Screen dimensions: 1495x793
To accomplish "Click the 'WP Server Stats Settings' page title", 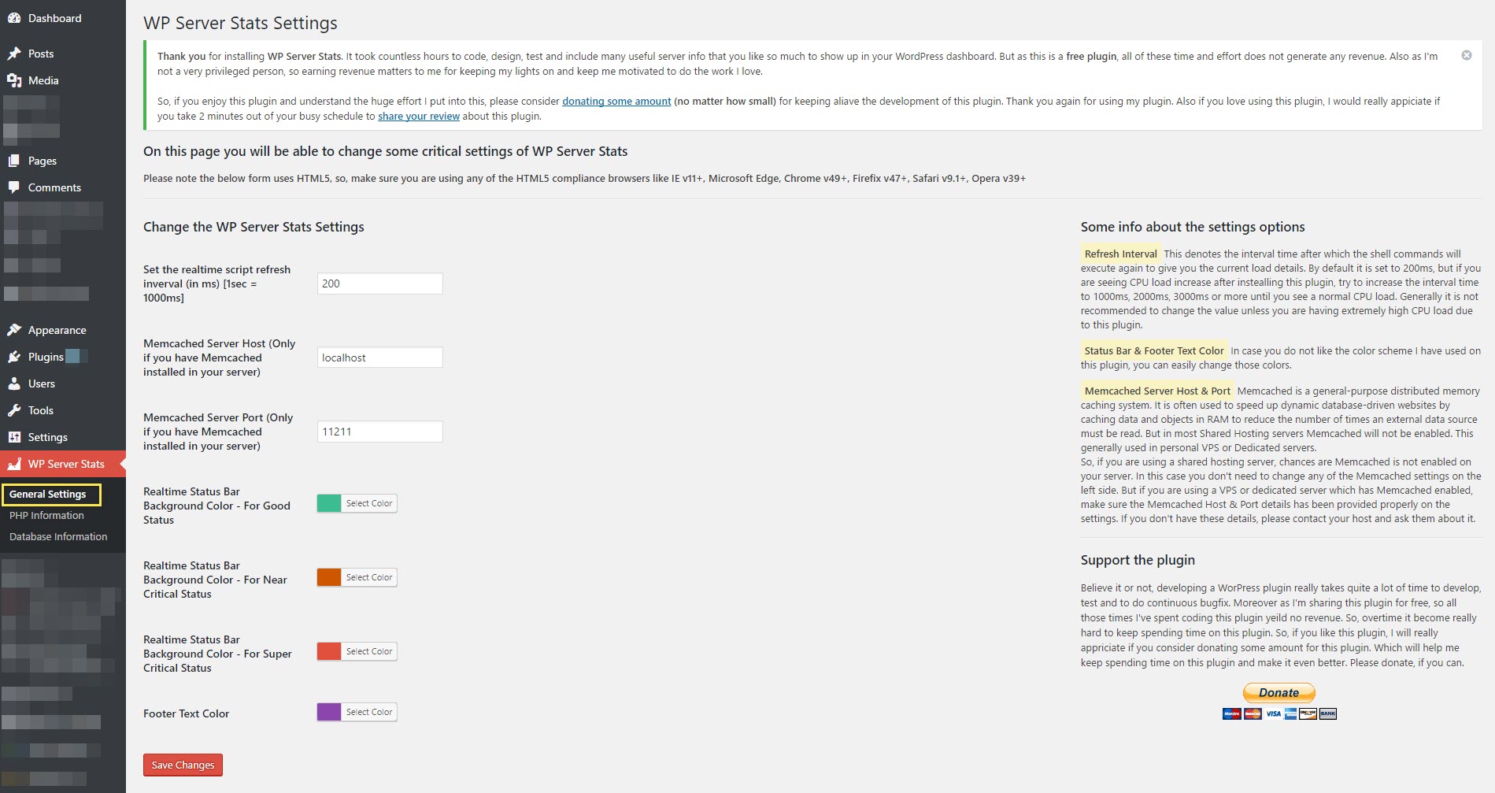I will (240, 24).
